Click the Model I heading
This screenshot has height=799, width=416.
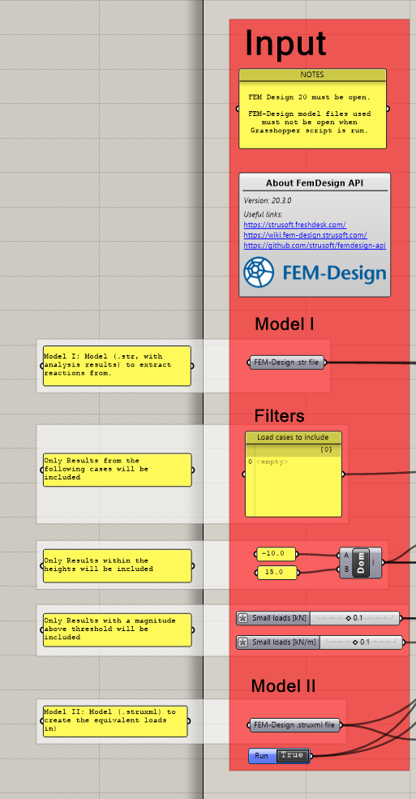coord(284,324)
